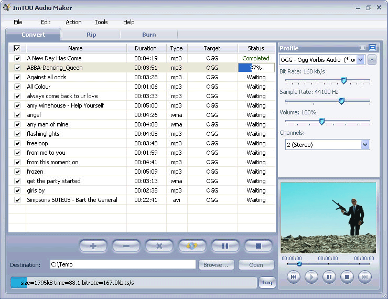
Task: Click the Log button
Action: coord(267,283)
